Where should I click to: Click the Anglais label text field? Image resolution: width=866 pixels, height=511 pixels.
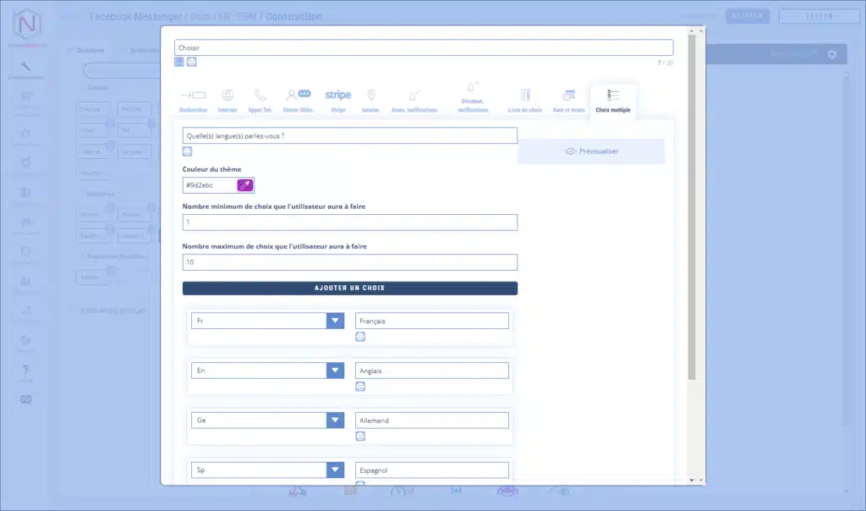tap(432, 371)
